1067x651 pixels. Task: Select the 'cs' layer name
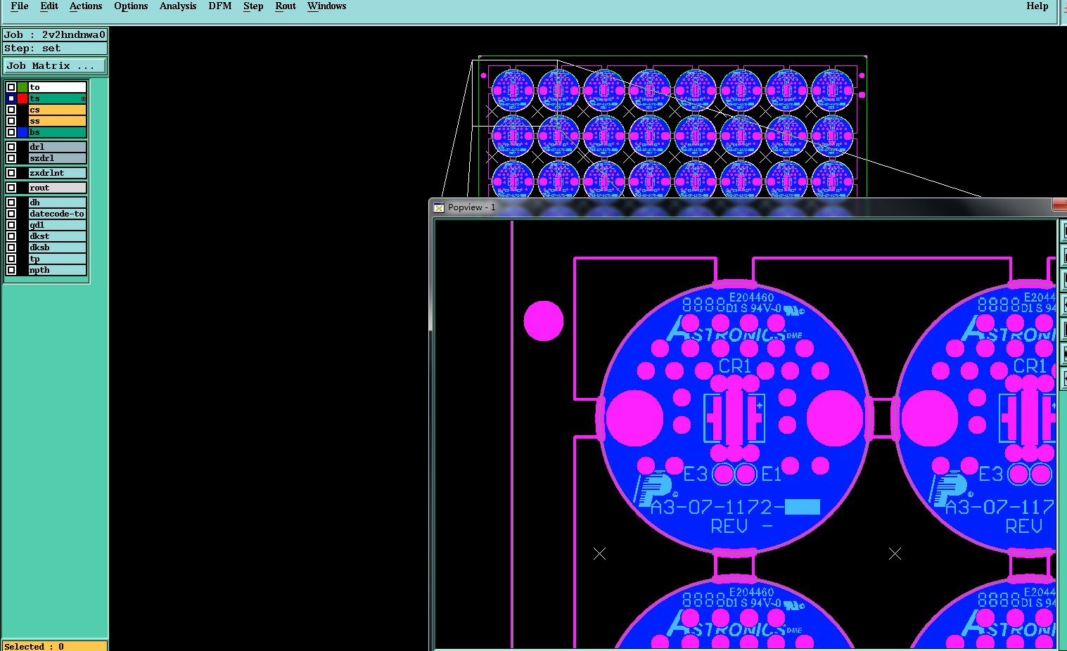coord(57,110)
